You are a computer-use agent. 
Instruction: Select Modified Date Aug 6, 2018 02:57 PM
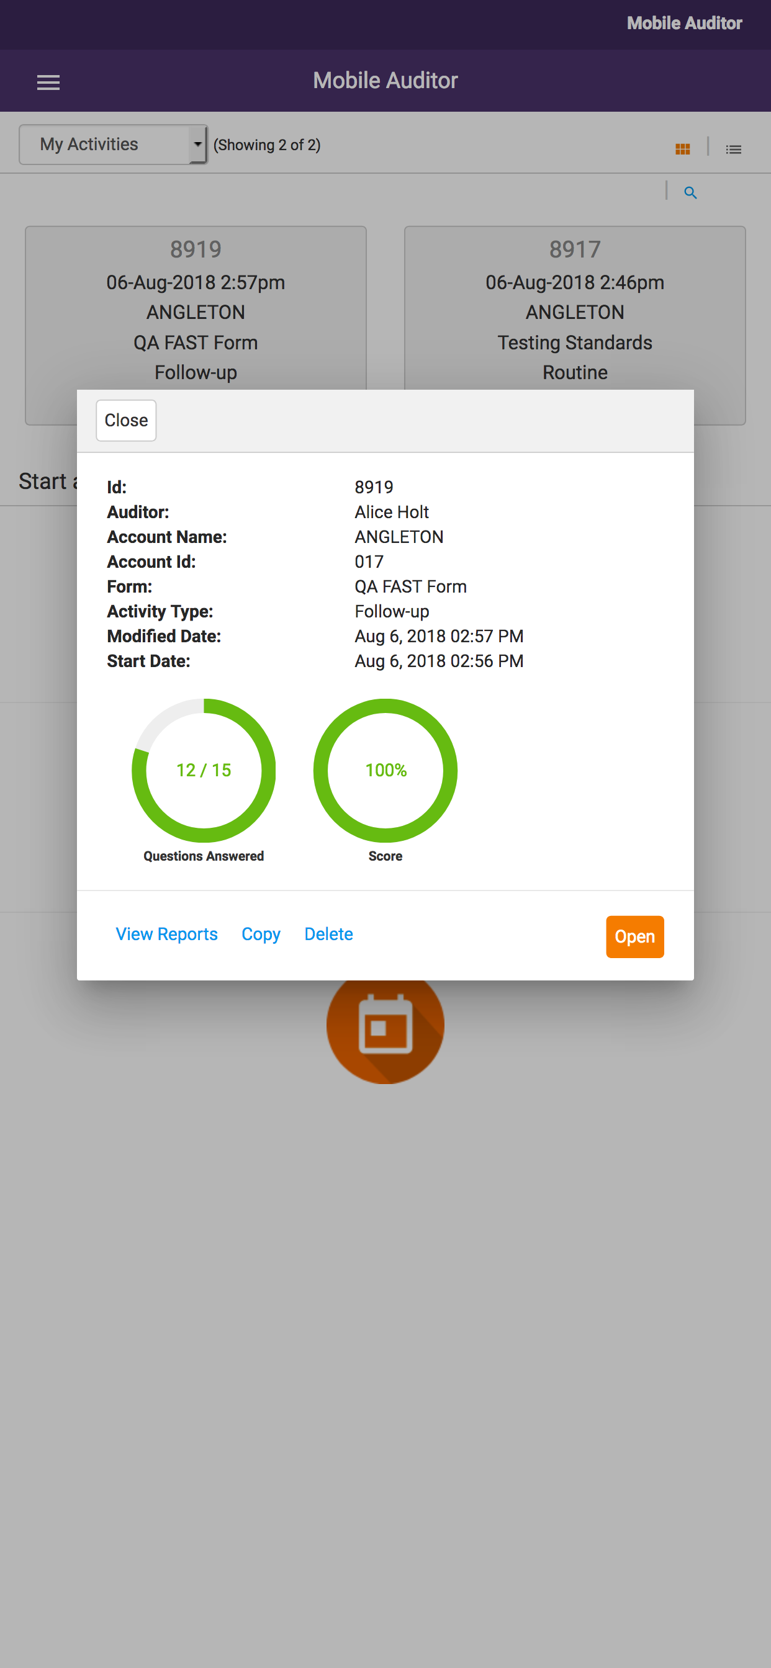tap(439, 636)
